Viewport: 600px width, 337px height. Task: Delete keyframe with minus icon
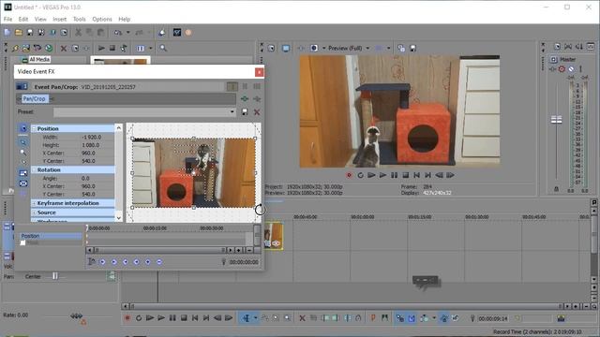click(x=159, y=262)
